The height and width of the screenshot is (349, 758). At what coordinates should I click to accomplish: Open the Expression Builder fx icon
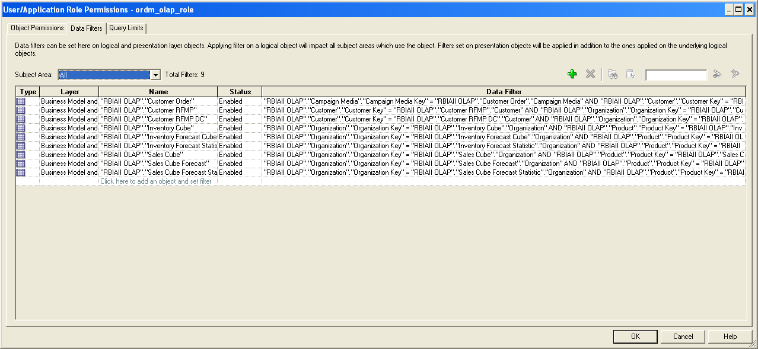pyautogui.click(x=630, y=74)
